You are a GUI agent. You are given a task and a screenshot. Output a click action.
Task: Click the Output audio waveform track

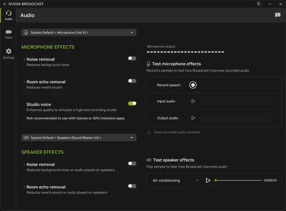(237, 118)
